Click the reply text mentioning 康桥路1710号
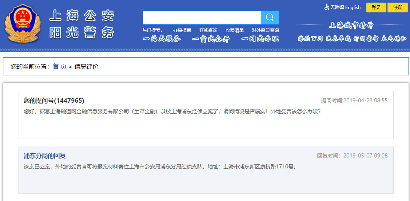The width and height of the screenshot is (410, 201). click(x=160, y=166)
